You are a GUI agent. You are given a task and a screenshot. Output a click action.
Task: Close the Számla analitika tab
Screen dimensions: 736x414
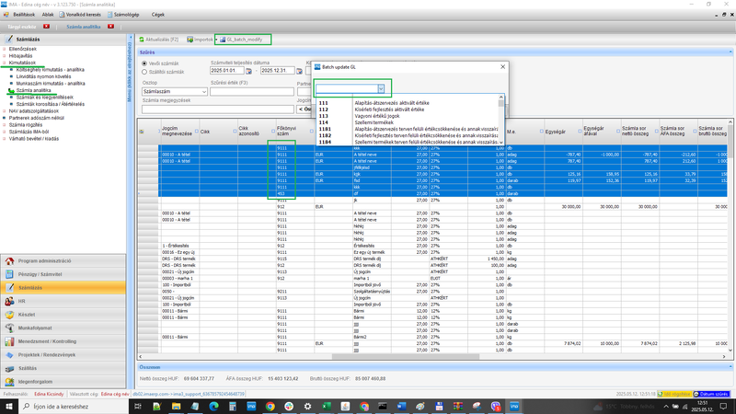point(110,27)
